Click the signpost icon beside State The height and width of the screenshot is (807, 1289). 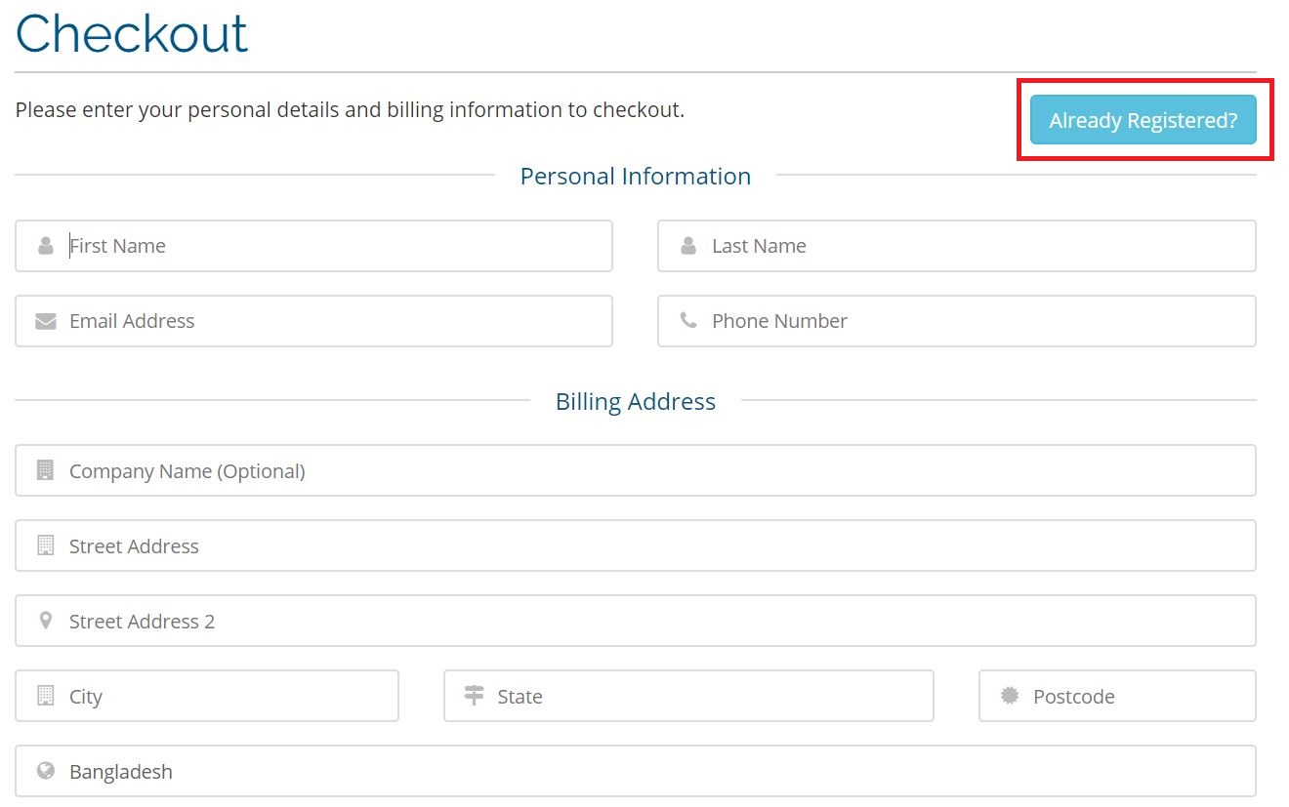click(x=474, y=696)
